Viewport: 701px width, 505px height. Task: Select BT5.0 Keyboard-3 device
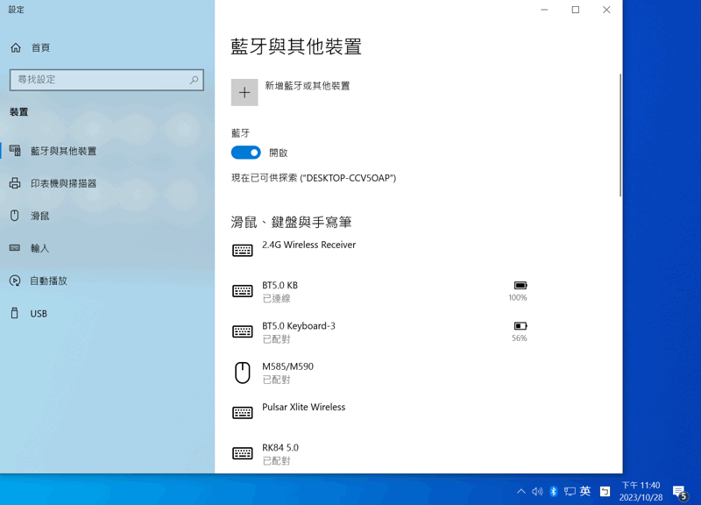(380, 332)
